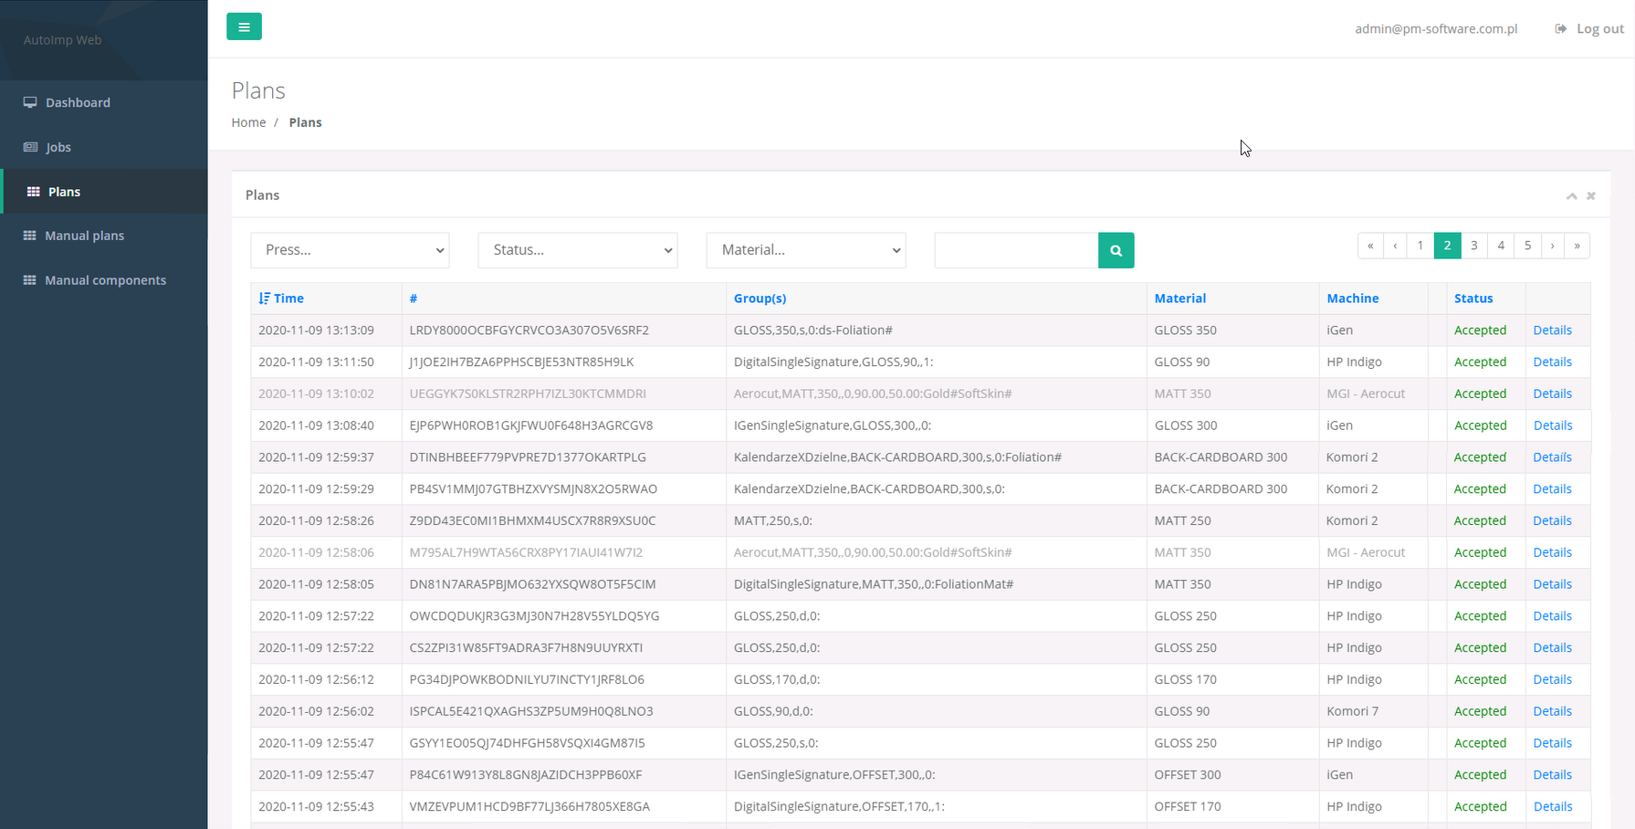Click the search text input field
Image resolution: width=1635 pixels, height=829 pixels.
(1016, 250)
